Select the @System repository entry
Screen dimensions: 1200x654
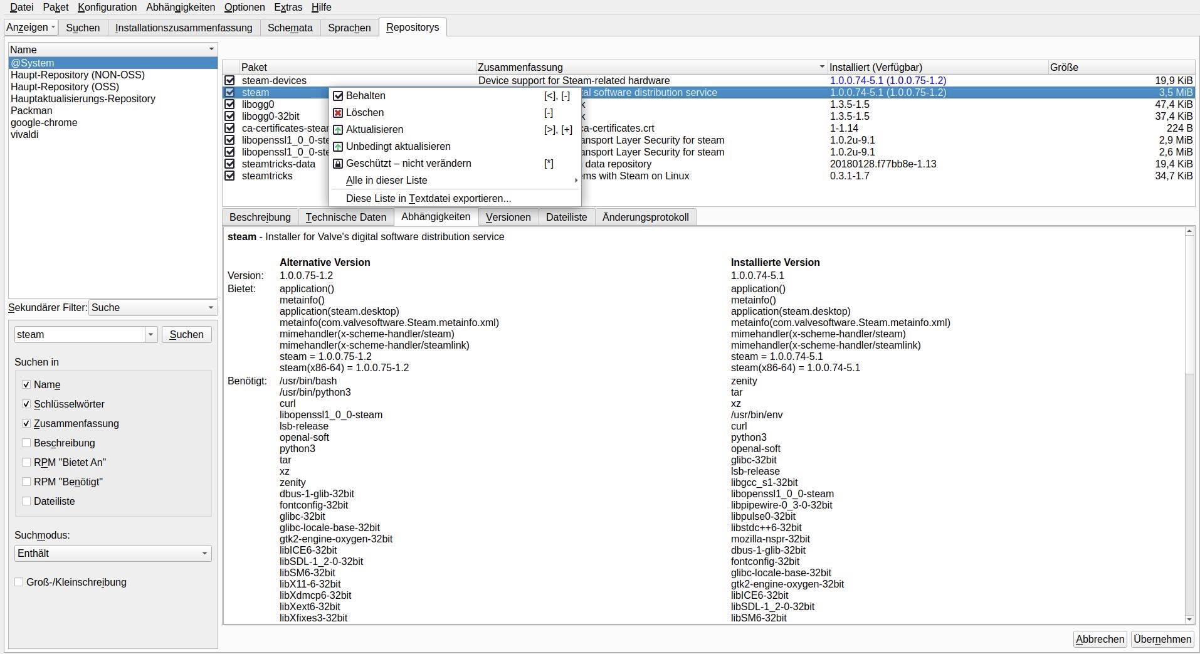coord(113,63)
